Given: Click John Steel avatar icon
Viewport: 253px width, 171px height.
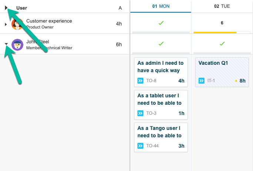Looking at the screenshot, I should click(x=17, y=44).
